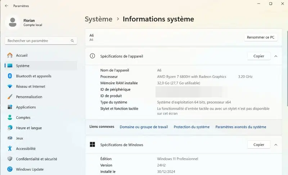This screenshot has height=175, width=288.
Task: Open Réseau et Internet wifi icon
Action: (10, 87)
